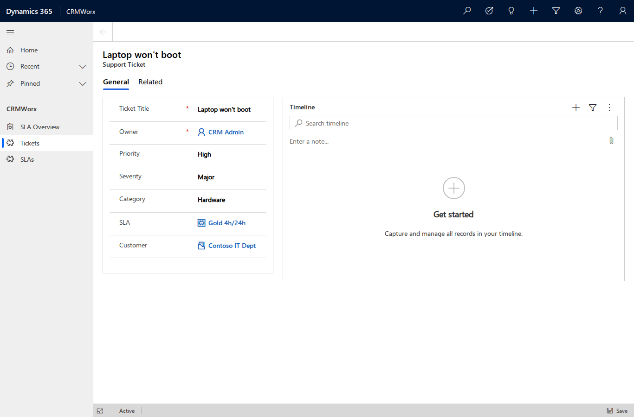Open the CRM Admin owner link
The width and height of the screenshot is (634, 417).
226,132
